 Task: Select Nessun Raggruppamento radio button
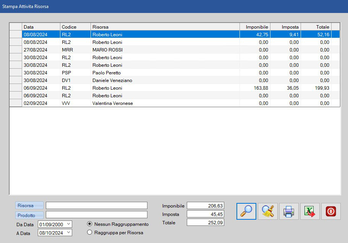pyautogui.click(x=90, y=224)
